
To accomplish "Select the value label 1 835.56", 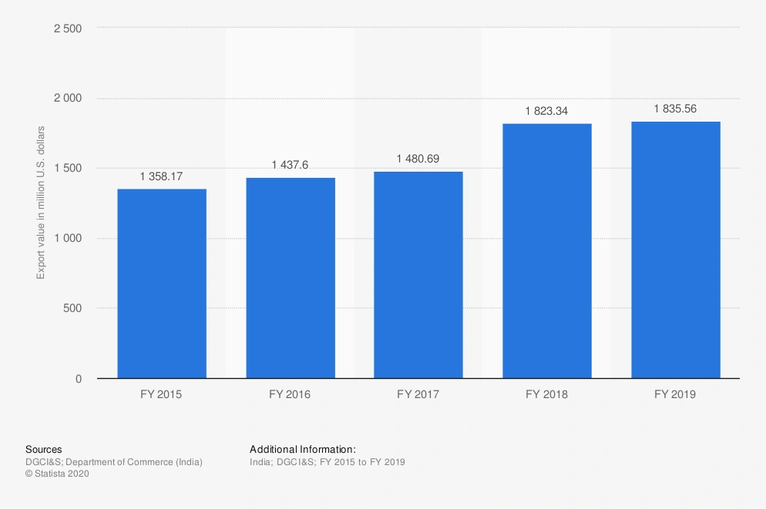I will (x=676, y=109).
